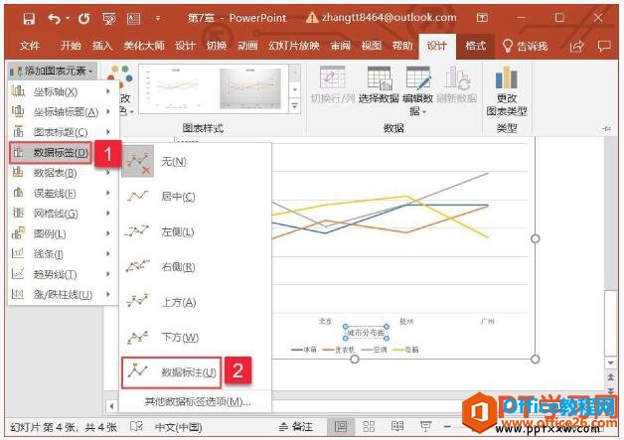Viewport: 624px width, 440px height.
Task: Click the 中文(中国) language indicator
Action: click(178, 427)
